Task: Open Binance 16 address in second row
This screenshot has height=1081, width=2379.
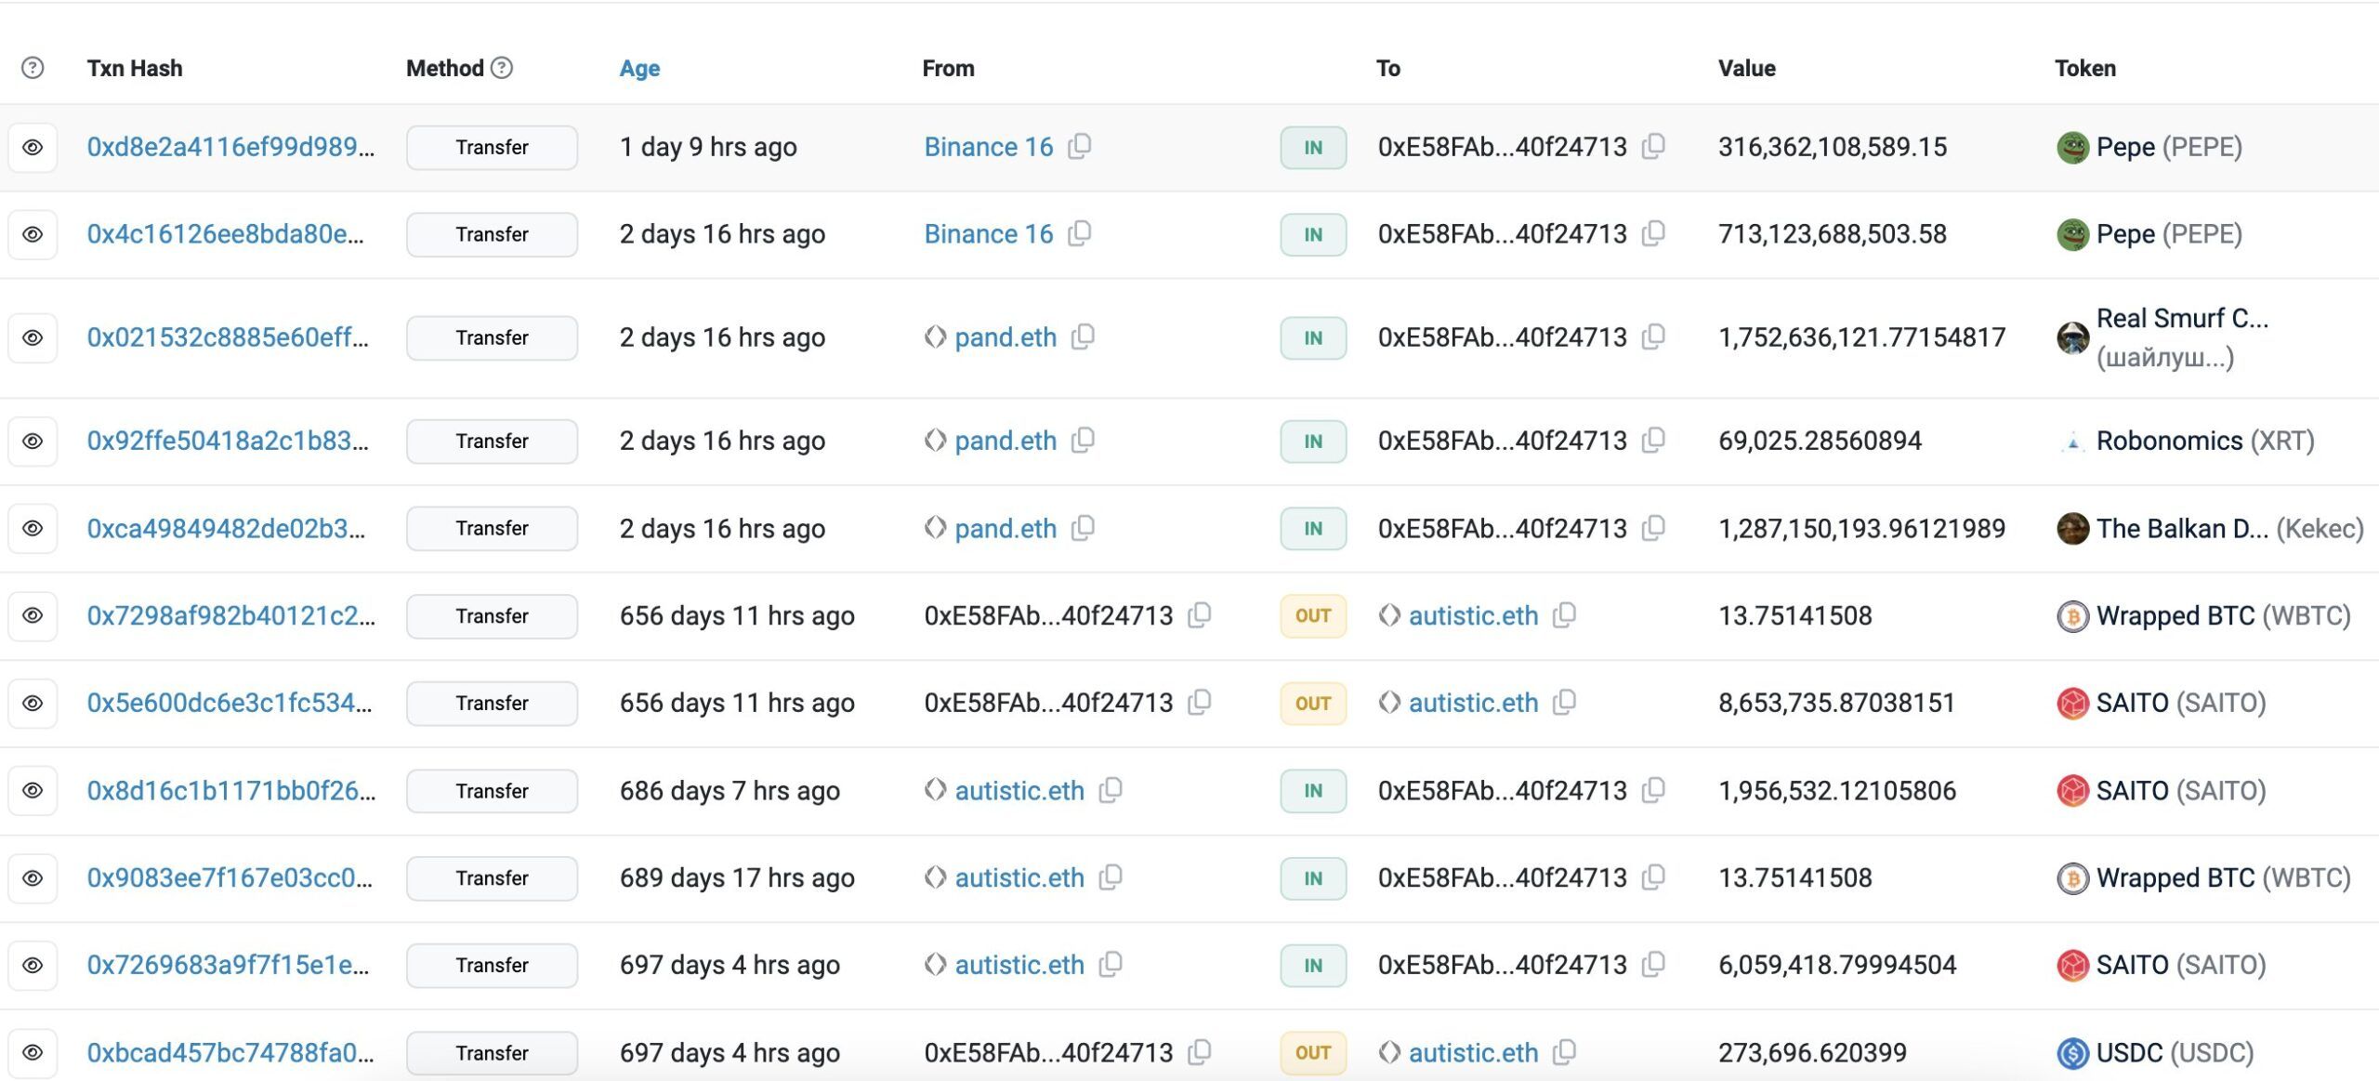Action: 988,234
